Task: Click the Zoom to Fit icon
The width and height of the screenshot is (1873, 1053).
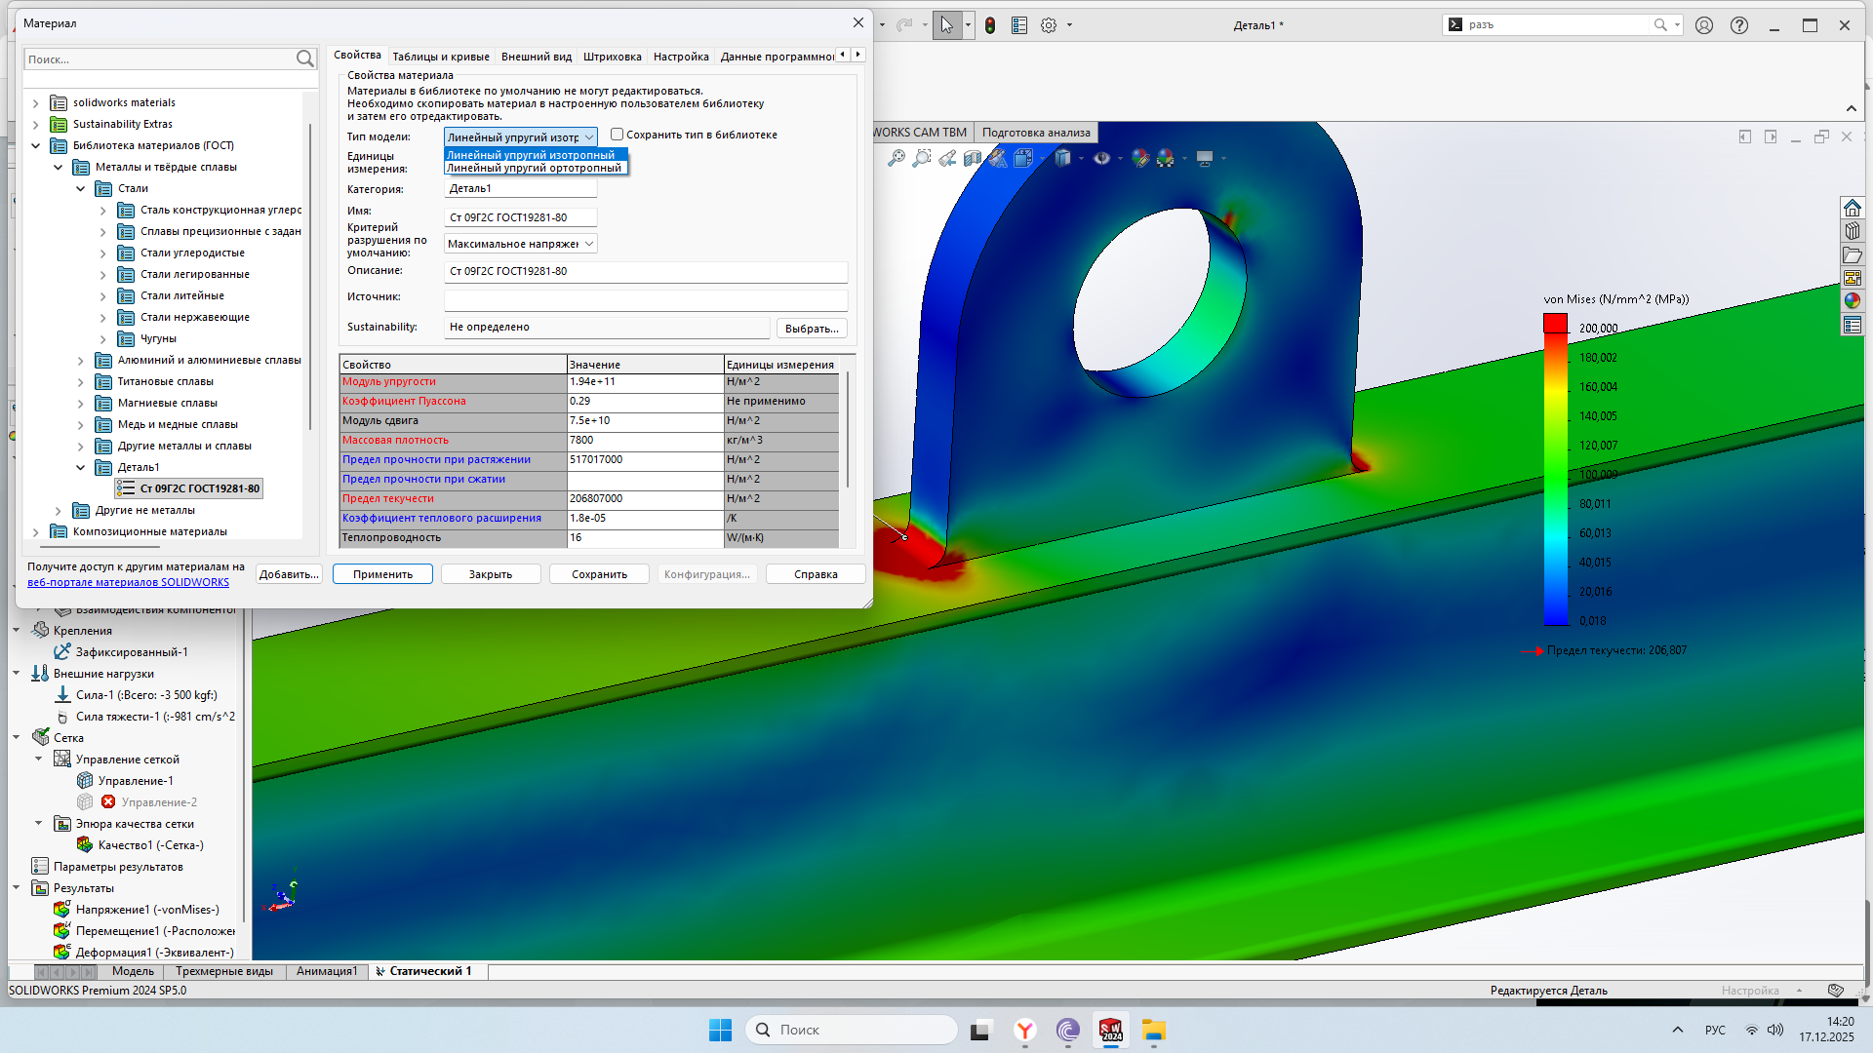Action: coord(896,158)
